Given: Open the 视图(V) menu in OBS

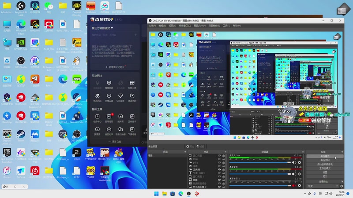Looking at the screenshot, I should 172,26.
